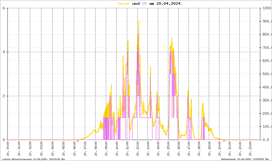This screenshot has height=161, width=272.
Task: Click the red sunrise marker 'A' on baseline
Action: point(78,141)
